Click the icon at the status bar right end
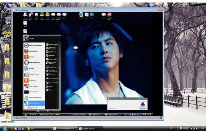Viewport: 207px width, 132px height. (161, 117)
